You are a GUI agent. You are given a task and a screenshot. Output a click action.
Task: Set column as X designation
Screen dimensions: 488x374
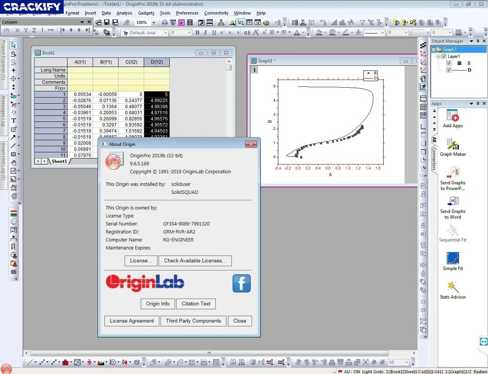click(18, 30)
